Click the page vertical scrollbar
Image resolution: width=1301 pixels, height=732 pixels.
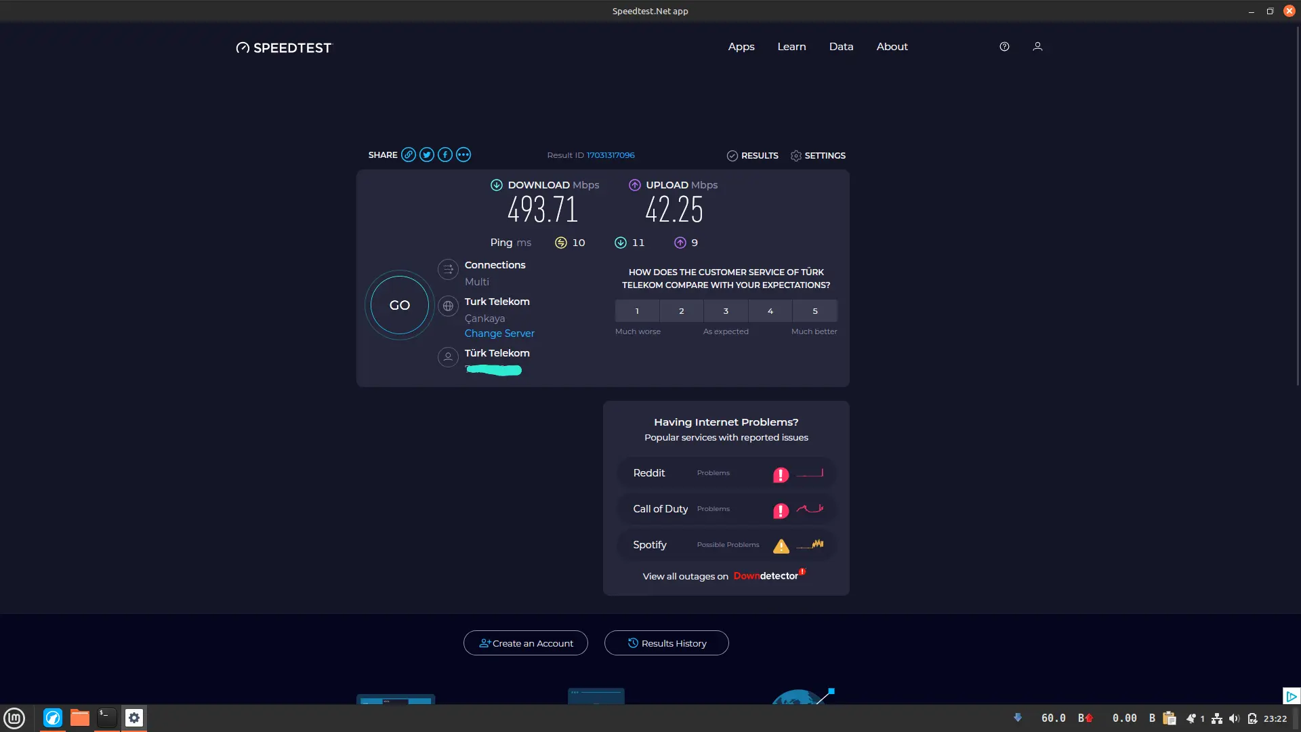coord(1298,207)
